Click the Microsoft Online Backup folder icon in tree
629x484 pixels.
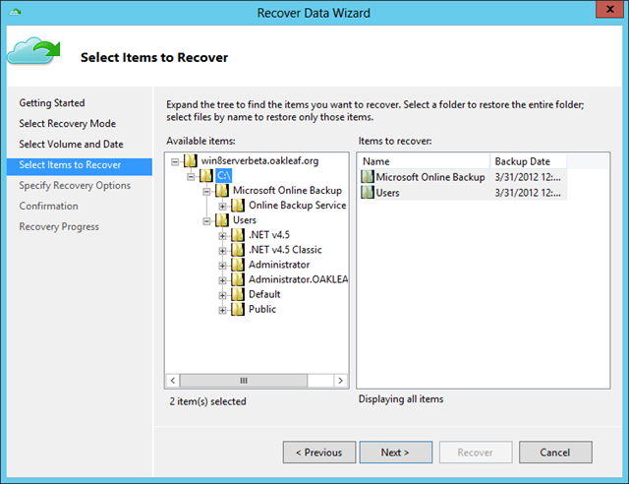click(222, 191)
